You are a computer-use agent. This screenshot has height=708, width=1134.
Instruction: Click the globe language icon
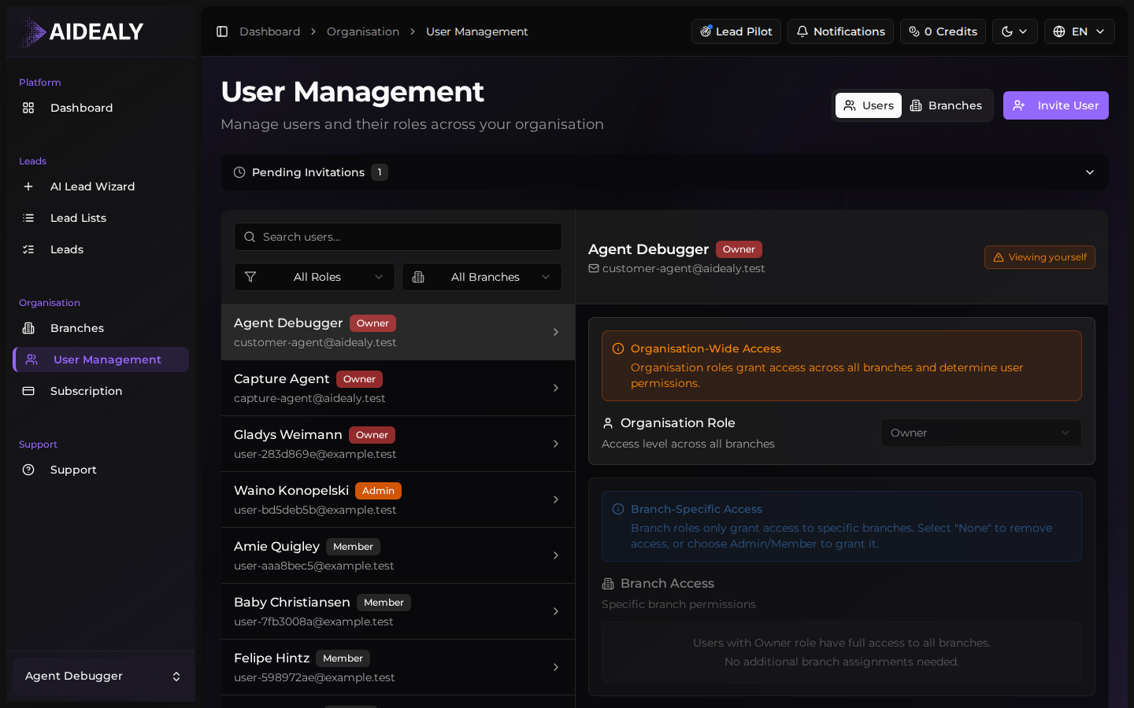pyautogui.click(x=1059, y=31)
